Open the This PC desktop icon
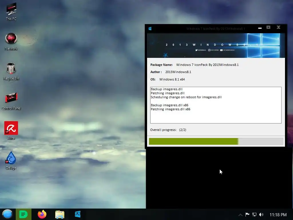This screenshot has height=220, width=293. pos(11,11)
